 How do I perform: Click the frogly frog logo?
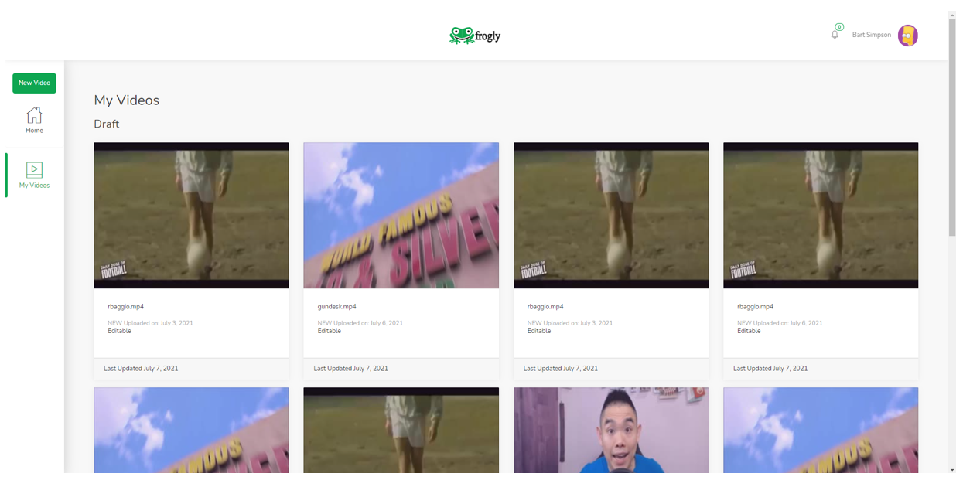point(462,36)
